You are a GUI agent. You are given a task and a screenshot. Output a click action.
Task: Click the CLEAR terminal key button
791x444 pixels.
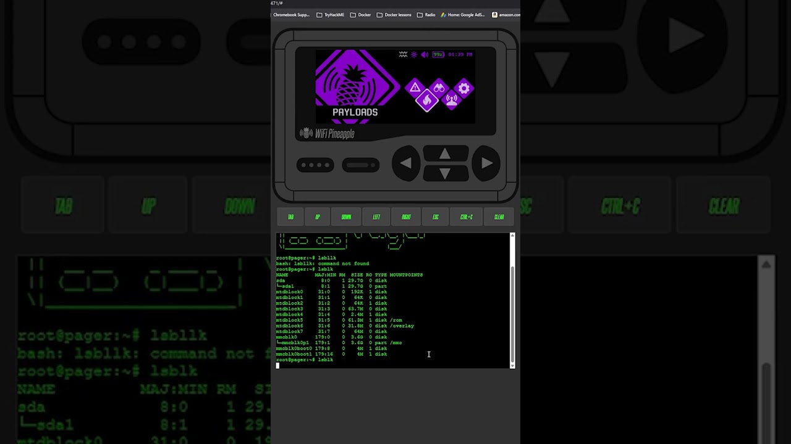pos(499,217)
